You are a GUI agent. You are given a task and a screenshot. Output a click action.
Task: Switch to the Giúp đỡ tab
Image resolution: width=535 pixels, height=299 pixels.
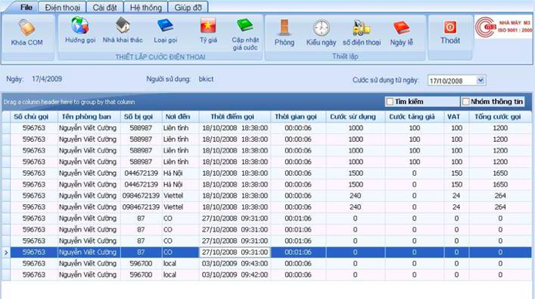[188, 7]
